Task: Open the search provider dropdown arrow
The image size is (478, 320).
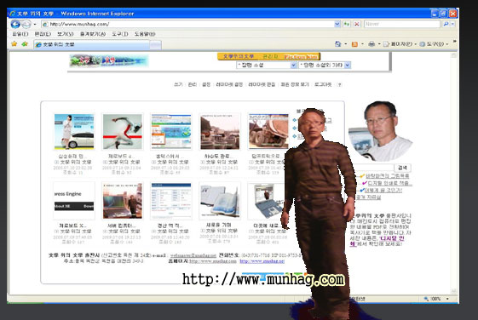Action: click(x=452, y=24)
